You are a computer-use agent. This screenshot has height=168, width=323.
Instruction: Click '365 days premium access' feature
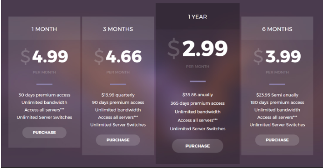point(198,103)
